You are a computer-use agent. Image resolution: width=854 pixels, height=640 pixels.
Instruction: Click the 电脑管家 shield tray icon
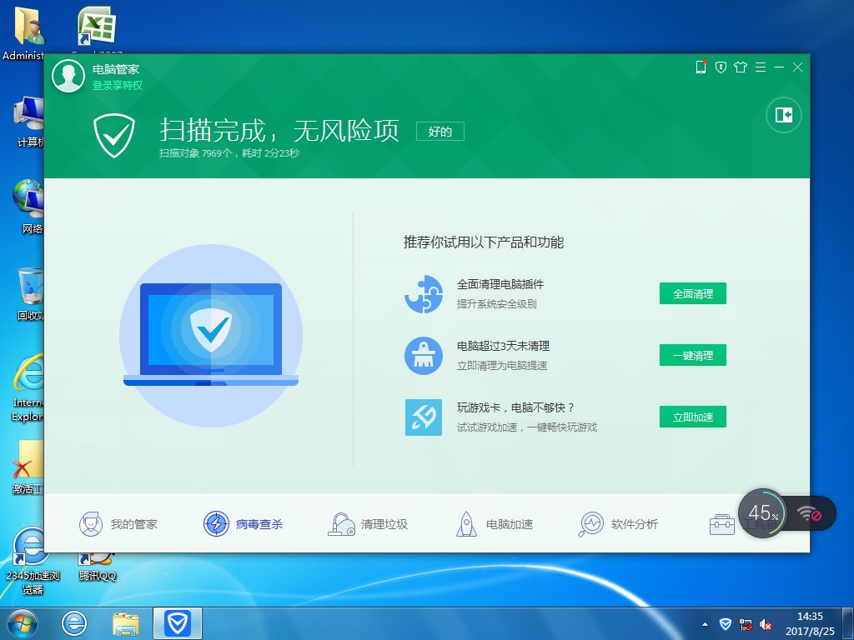[726, 624]
